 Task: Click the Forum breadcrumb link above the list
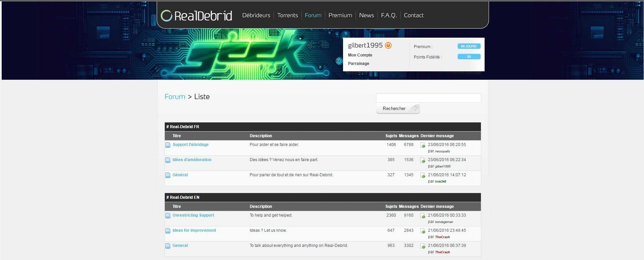175,97
